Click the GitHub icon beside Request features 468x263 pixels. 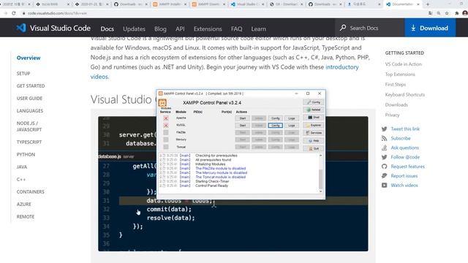tap(385, 167)
